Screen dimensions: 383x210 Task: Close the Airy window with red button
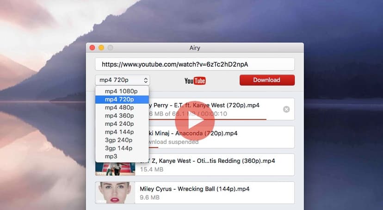[x=93, y=48]
